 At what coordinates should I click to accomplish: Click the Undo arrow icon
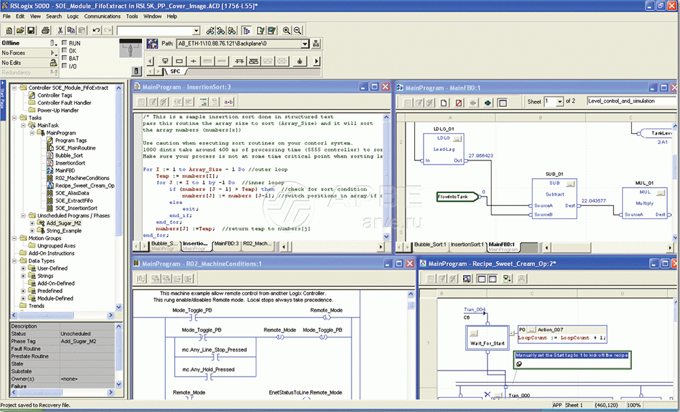tap(96, 31)
